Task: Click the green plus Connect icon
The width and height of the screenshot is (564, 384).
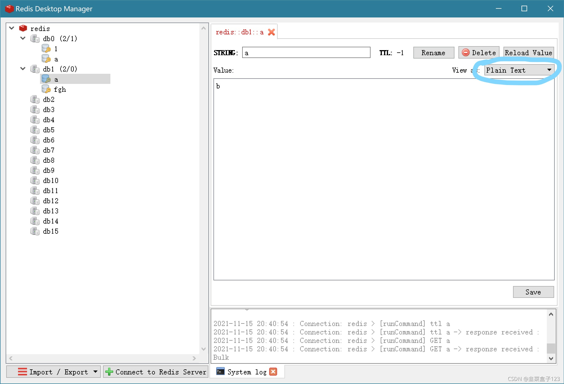Action: point(109,372)
